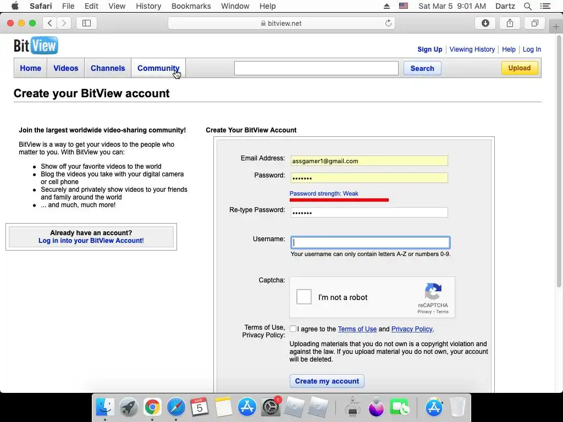The image size is (563, 422).
Task: Click the page vertical scrollbar
Action: (x=559, y=161)
